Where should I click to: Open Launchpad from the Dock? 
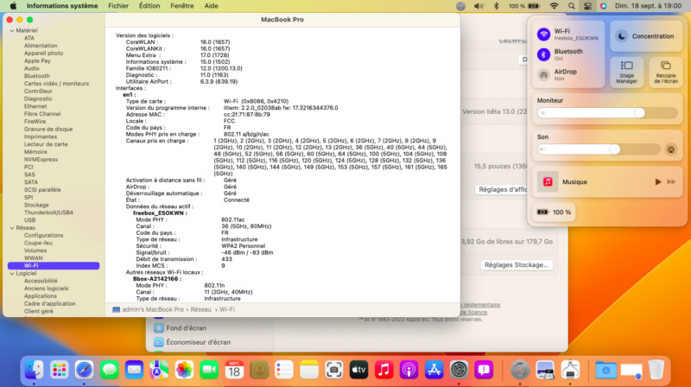(x=59, y=370)
